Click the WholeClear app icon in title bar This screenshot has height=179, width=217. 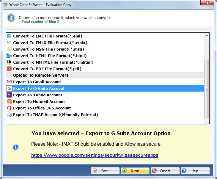[x=5, y=5]
